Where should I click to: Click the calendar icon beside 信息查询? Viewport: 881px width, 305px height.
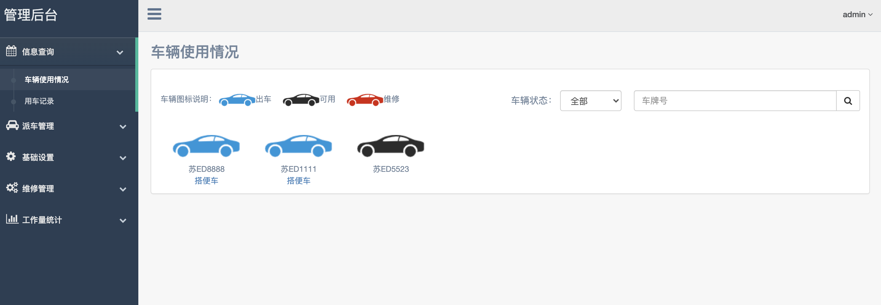[x=11, y=51]
